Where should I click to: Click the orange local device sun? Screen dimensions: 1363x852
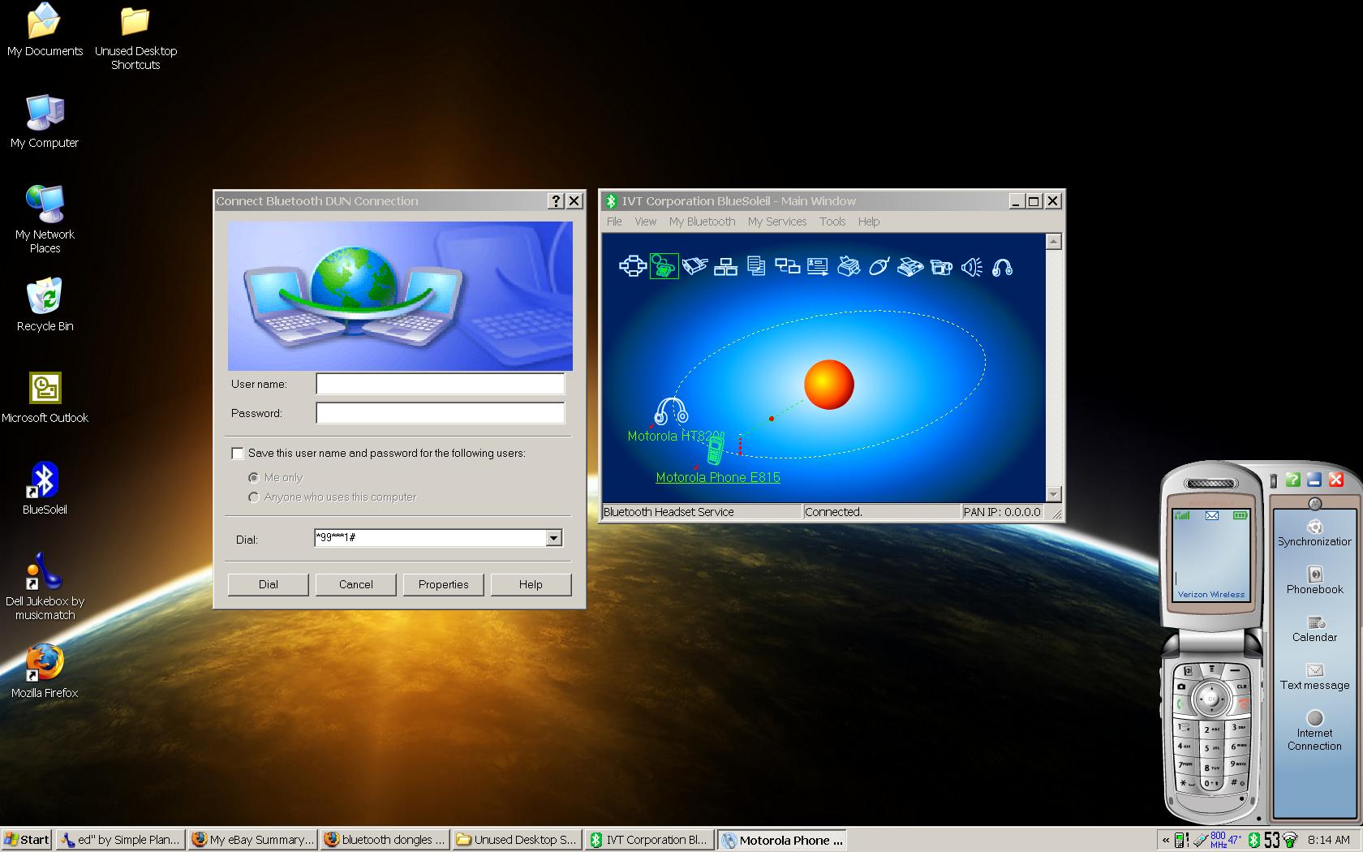[x=828, y=384]
